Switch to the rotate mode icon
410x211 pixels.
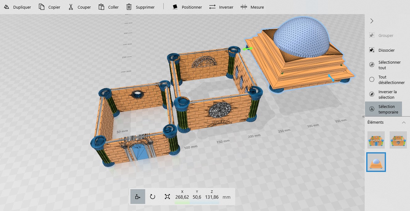[x=152, y=197]
